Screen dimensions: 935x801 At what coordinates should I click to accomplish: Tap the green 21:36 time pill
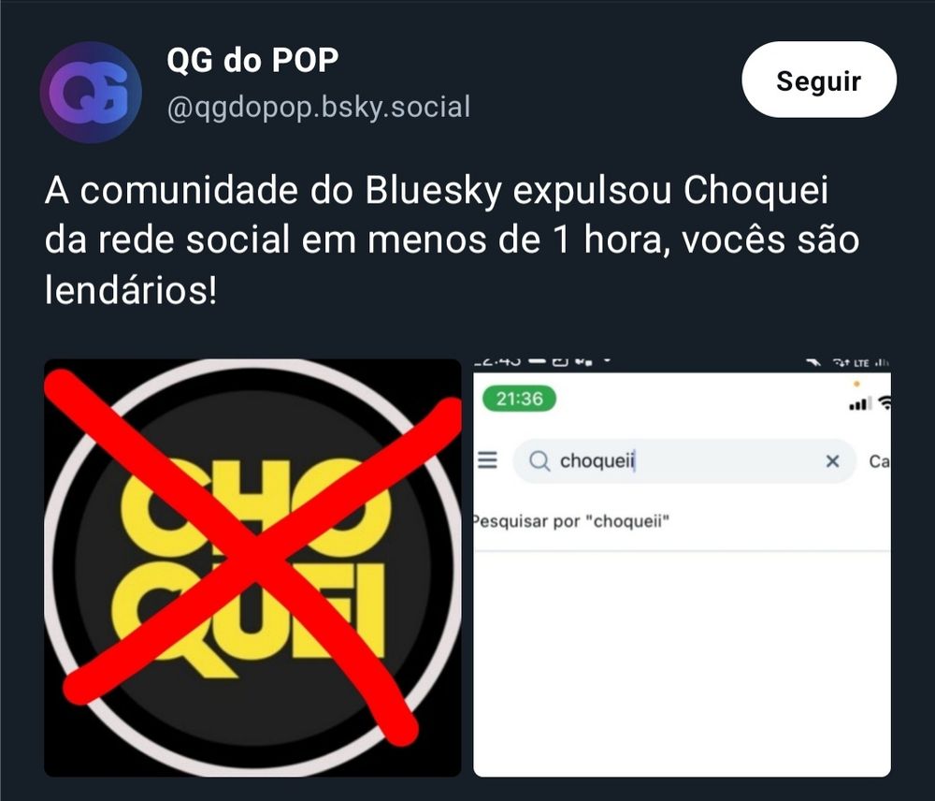tap(519, 398)
